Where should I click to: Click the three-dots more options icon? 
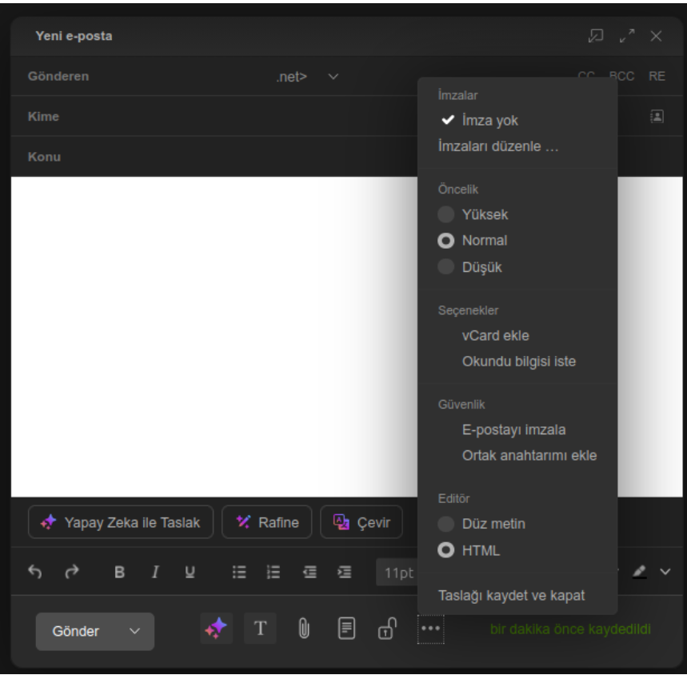(x=431, y=630)
